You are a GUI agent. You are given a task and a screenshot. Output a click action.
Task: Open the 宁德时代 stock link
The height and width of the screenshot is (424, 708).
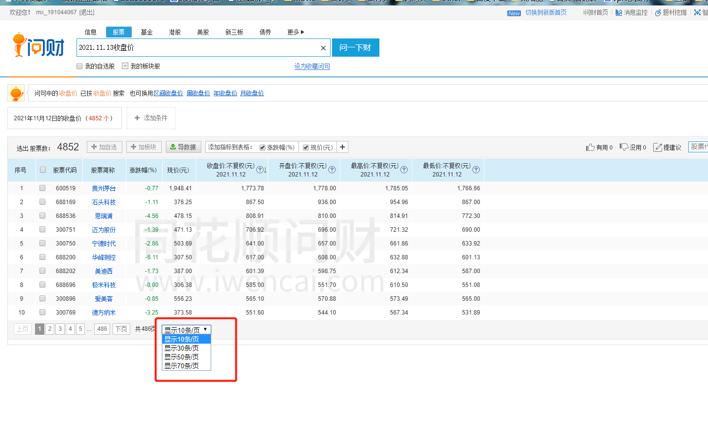(x=104, y=244)
